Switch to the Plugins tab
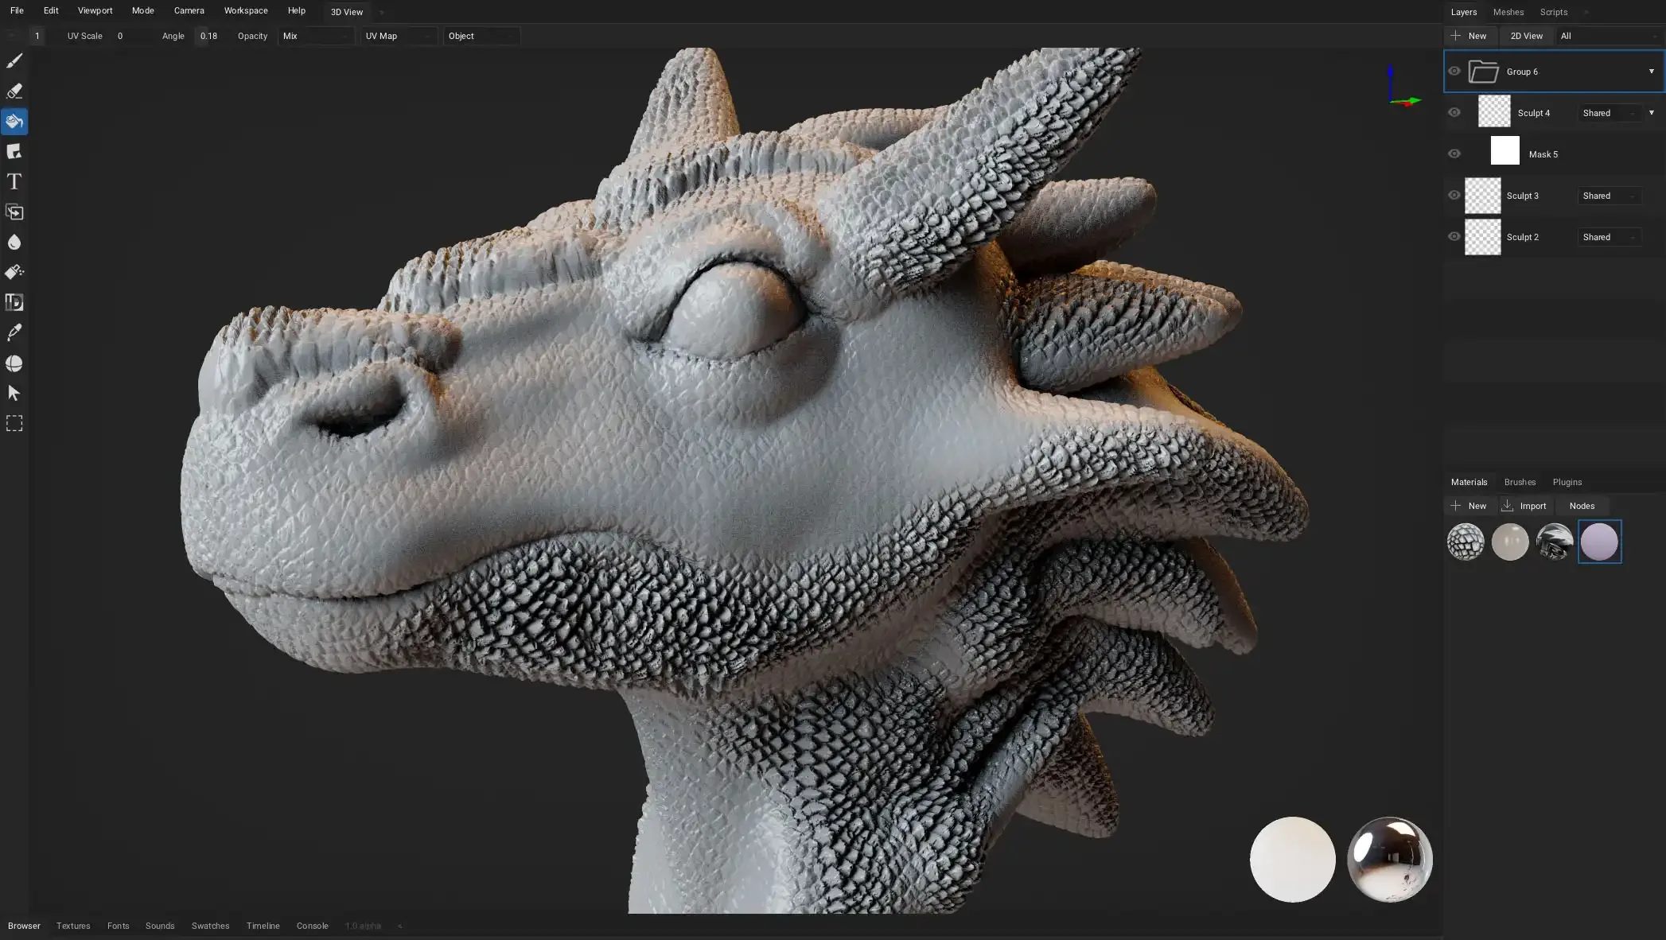The image size is (1666, 940). coord(1567,482)
